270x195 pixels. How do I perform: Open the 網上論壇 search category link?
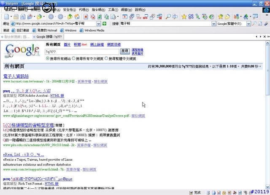coord(97,45)
